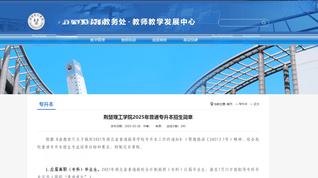Click the search magnifier icon
This screenshot has height=178, width=318.
pyautogui.click(x=264, y=23)
